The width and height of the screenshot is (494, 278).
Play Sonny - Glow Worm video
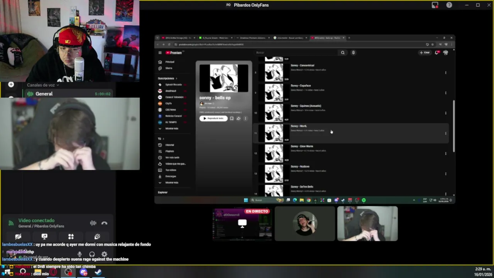click(302, 146)
